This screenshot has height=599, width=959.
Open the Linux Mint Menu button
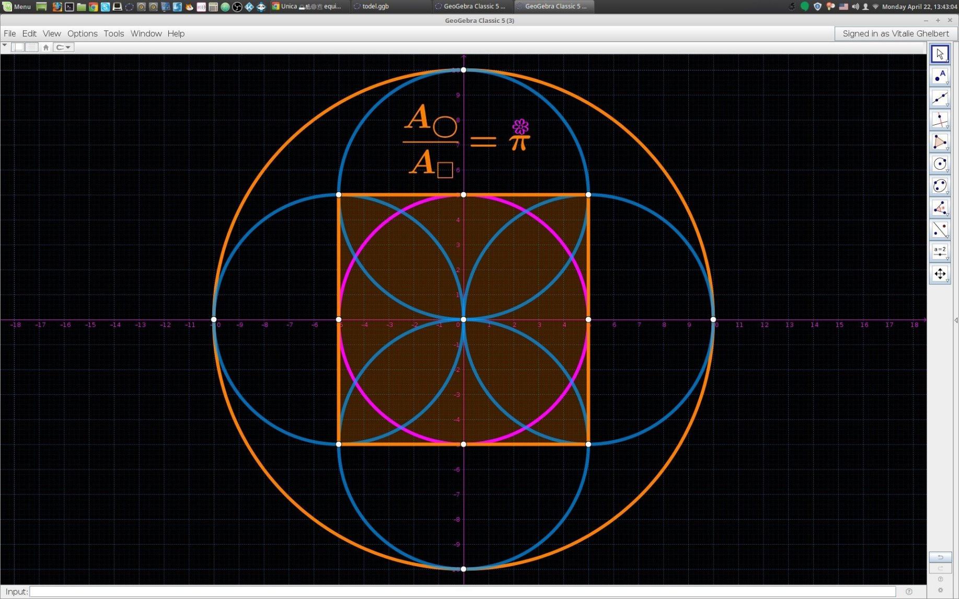coord(17,7)
